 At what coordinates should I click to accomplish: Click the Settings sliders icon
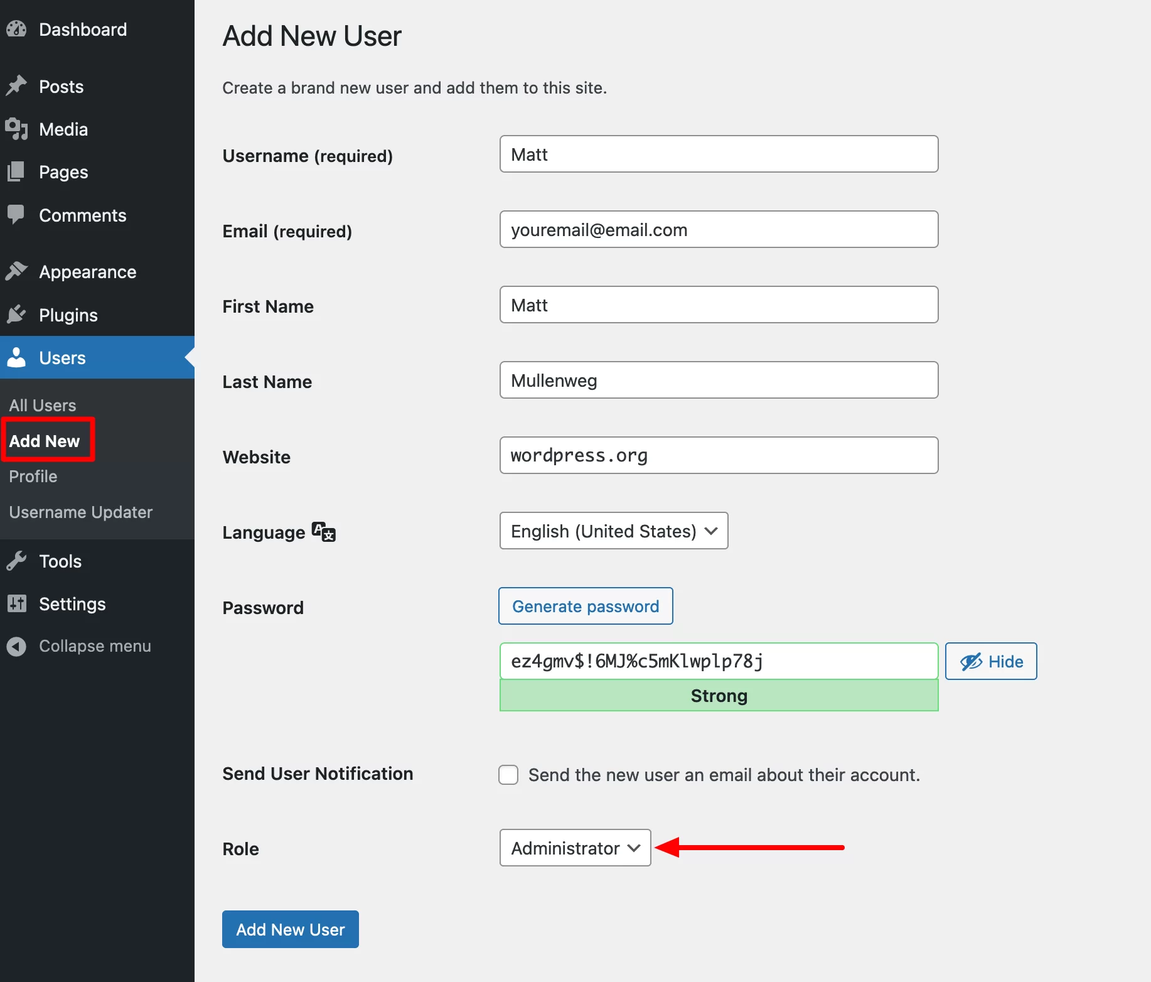[x=16, y=603]
